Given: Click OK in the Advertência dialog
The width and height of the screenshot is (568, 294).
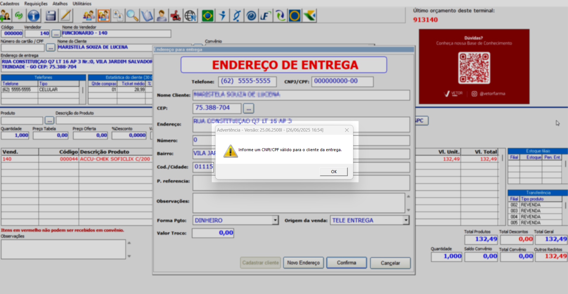Looking at the screenshot, I should click(334, 172).
